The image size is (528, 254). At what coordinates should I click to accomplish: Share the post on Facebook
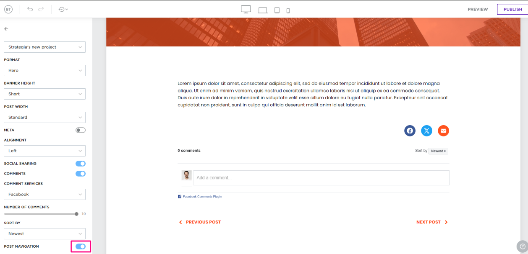410,131
